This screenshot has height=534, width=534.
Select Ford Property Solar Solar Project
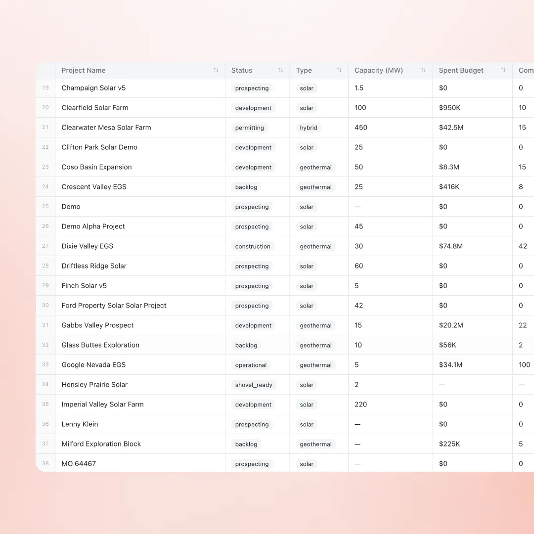[114, 306]
